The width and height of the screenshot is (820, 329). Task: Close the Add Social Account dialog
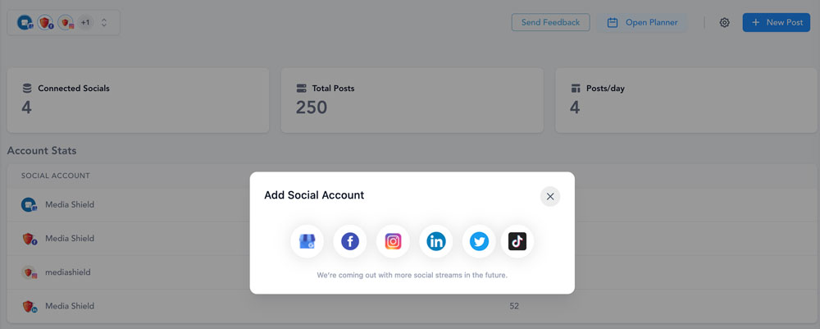[x=550, y=196]
